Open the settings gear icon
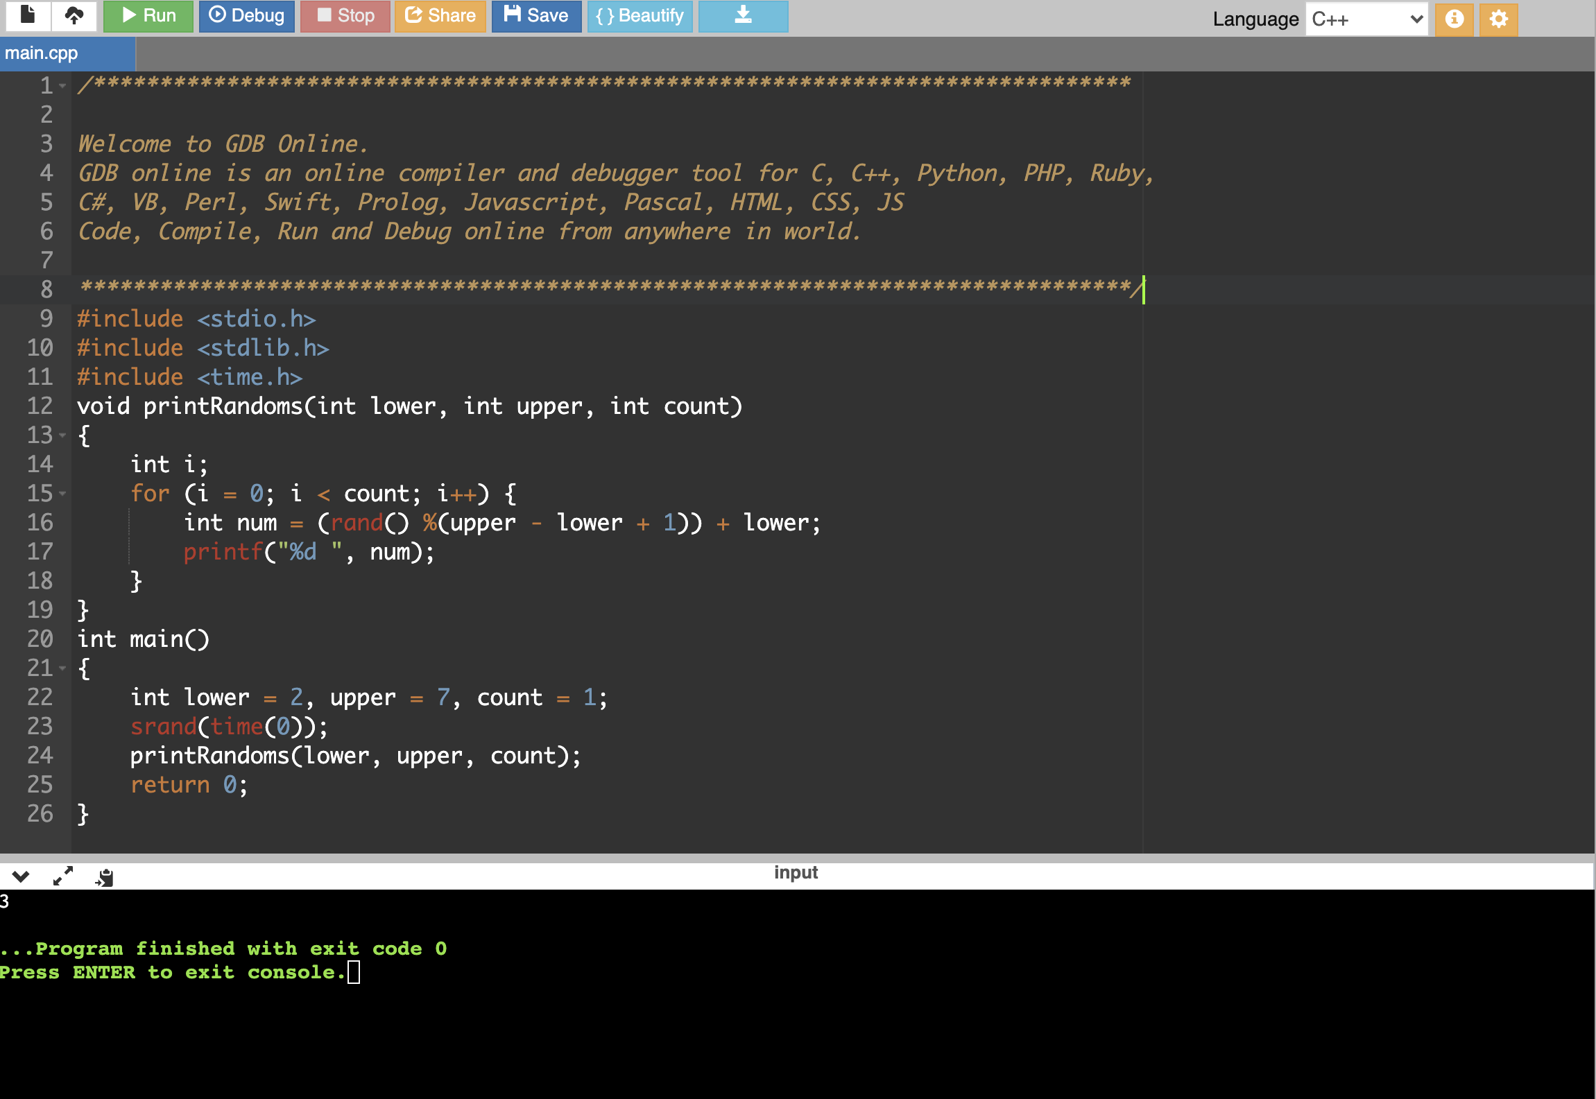 [1498, 19]
